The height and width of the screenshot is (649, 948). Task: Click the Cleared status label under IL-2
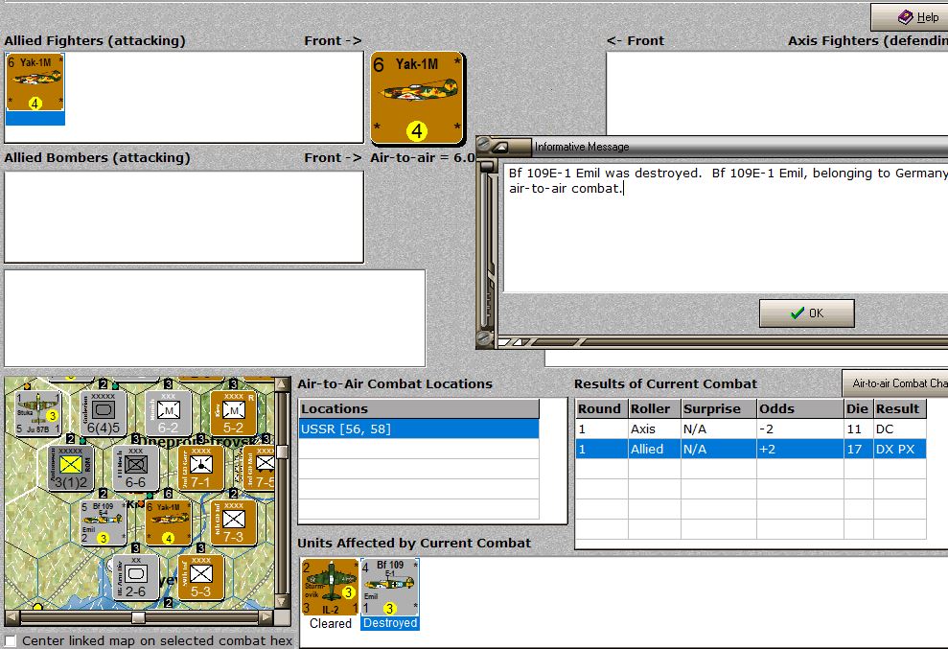click(330, 624)
